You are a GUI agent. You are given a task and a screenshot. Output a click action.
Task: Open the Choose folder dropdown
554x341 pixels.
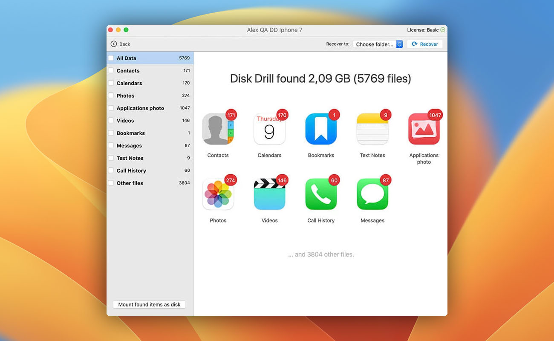pyautogui.click(x=378, y=44)
